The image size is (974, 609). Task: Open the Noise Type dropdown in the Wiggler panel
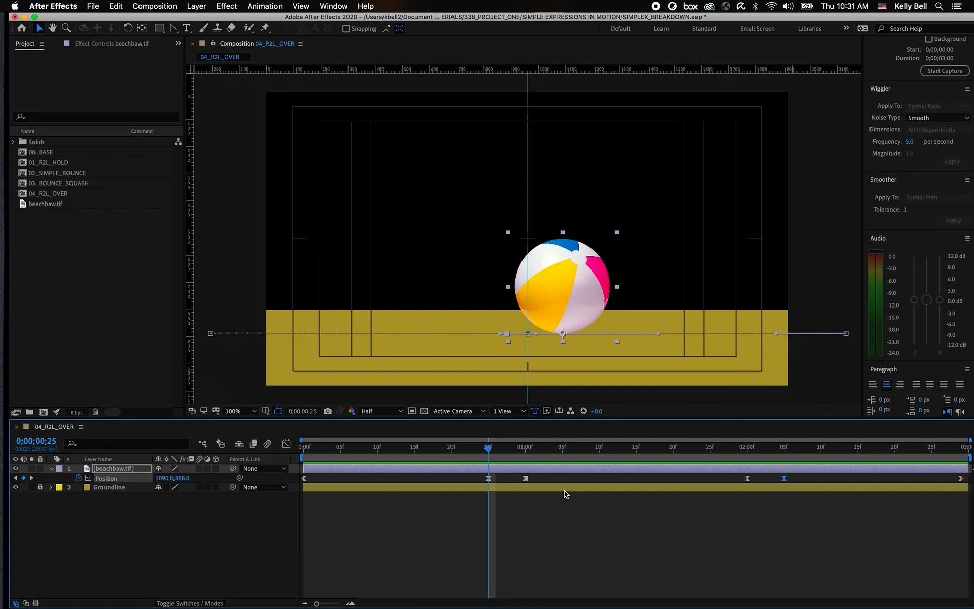pyautogui.click(x=938, y=118)
